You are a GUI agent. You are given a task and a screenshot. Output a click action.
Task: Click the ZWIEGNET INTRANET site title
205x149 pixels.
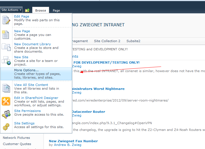(98, 25)
